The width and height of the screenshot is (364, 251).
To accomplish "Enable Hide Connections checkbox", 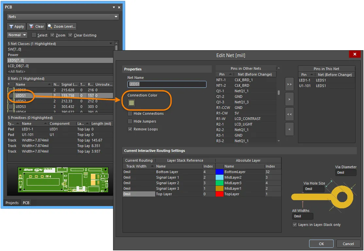I will tap(130, 113).
